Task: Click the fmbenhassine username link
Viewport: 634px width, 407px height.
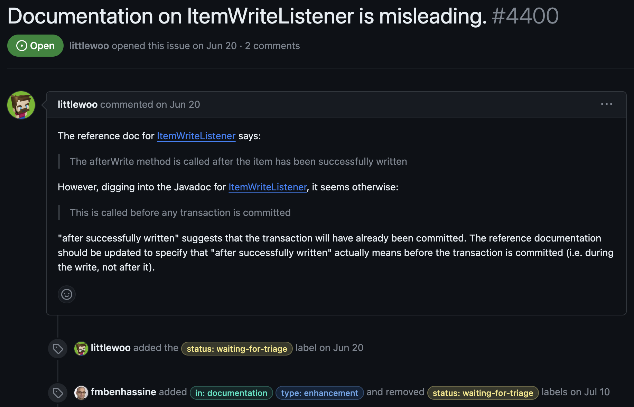Action: coord(123,392)
